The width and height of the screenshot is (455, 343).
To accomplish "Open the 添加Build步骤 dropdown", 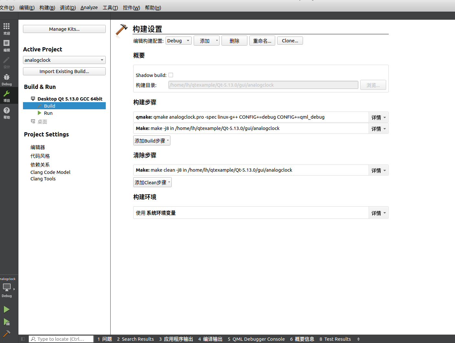I will [152, 140].
